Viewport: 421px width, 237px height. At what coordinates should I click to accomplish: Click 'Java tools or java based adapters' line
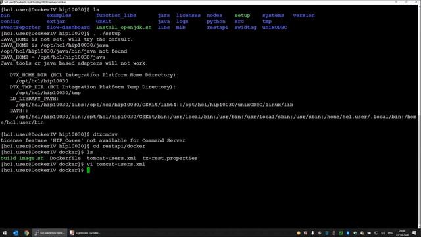(74, 63)
